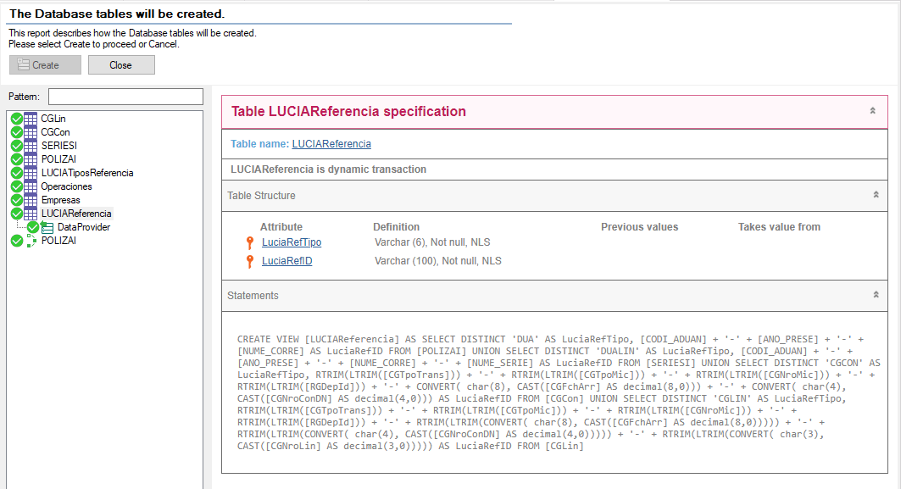901x489 pixels.
Task: Click the LUCIATiposReferencia table icon
Action: point(31,173)
